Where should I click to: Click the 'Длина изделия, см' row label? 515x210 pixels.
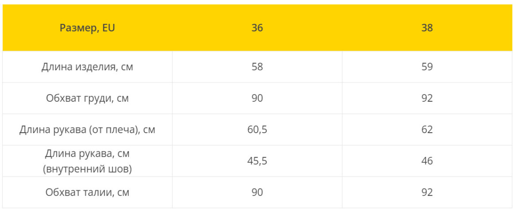pyautogui.click(x=88, y=67)
